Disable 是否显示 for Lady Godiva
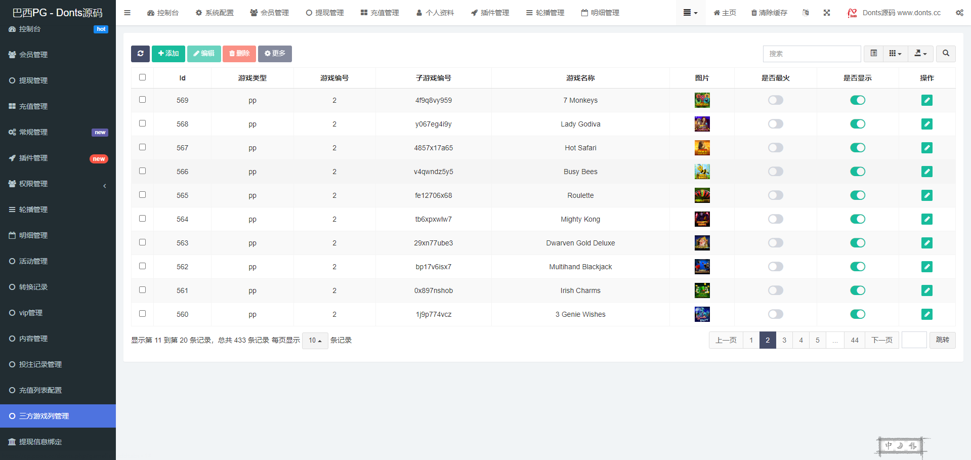 pyautogui.click(x=858, y=124)
